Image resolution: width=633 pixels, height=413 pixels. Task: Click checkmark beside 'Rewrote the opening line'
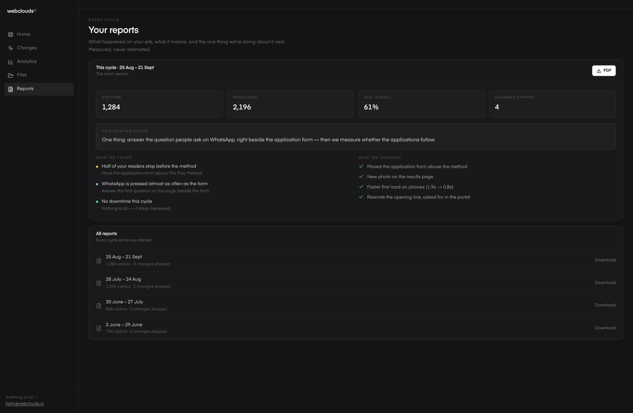click(x=361, y=197)
